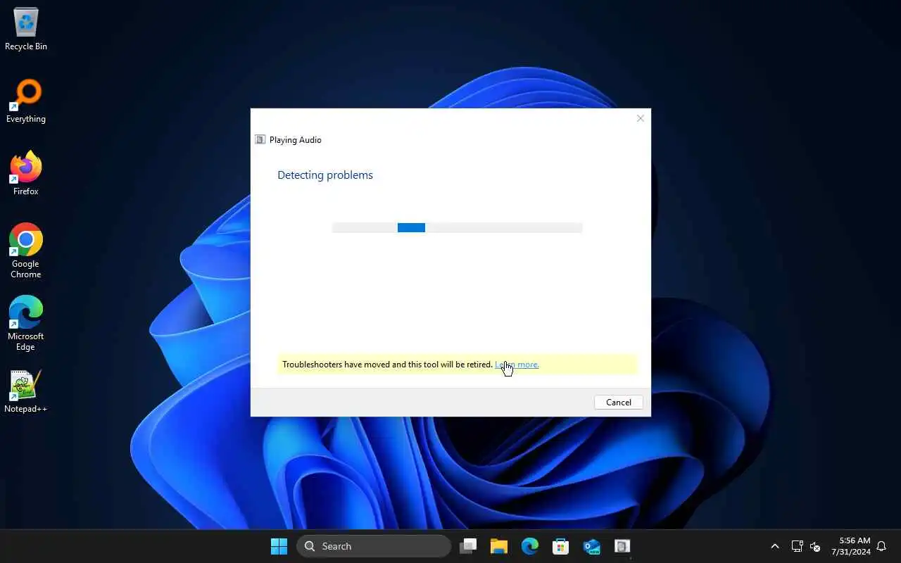Open Outlook from the taskbar
The height and width of the screenshot is (563, 901).
[592, 546]
